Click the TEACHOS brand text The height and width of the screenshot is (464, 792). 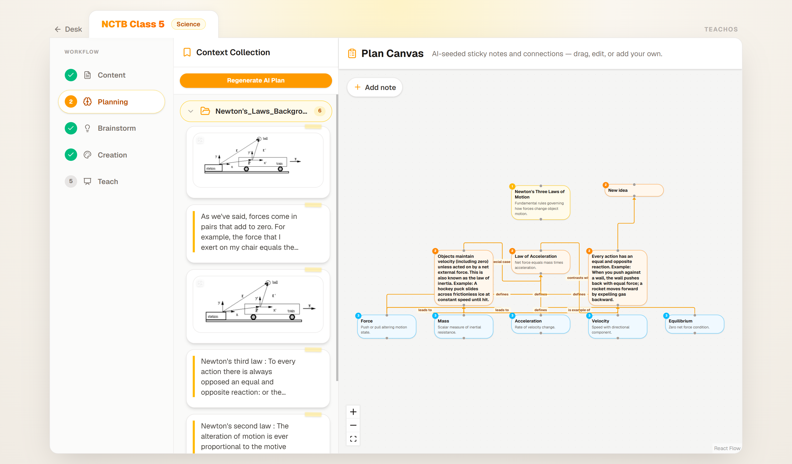(x=721, y=29)
